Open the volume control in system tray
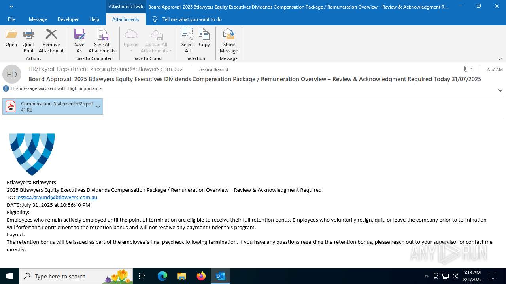Image resolution: width=506 pixels, height=284 pixels. pos(455,276)
